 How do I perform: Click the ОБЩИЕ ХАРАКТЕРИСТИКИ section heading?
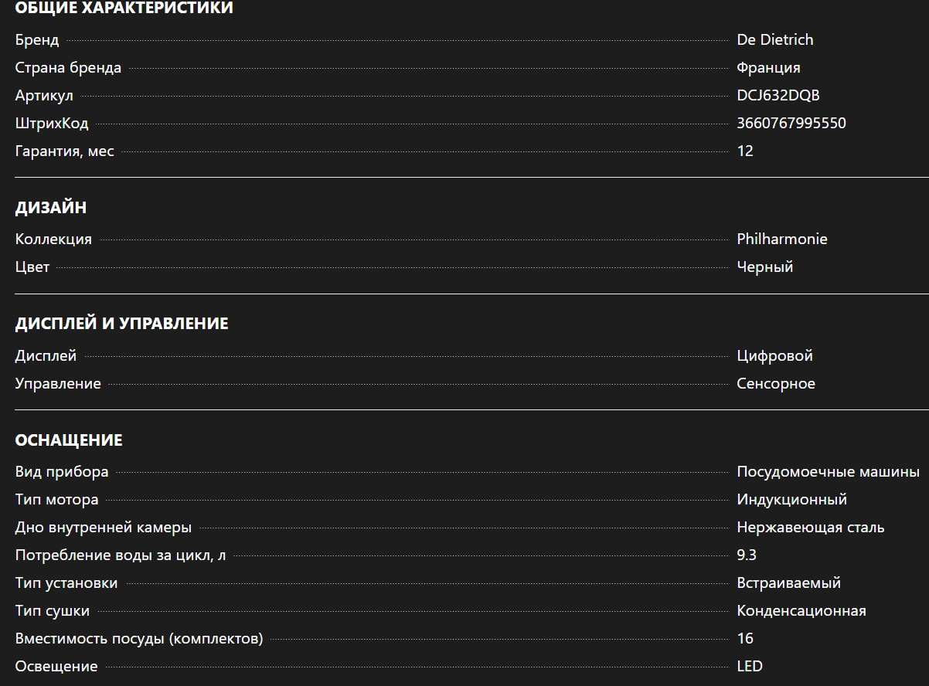coord(124,8)
